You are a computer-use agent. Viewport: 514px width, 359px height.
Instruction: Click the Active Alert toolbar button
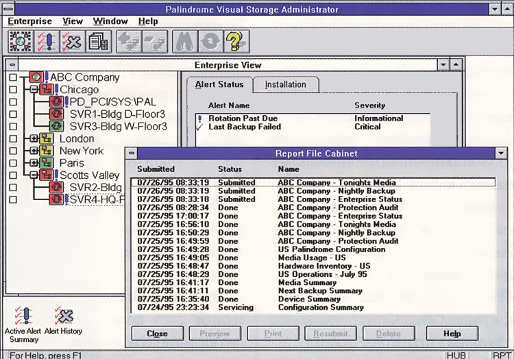point(47,42)
